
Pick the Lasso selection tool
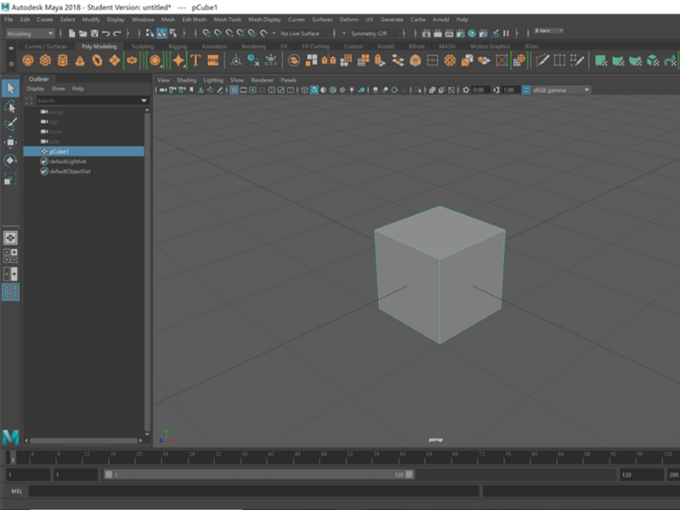pos(10,106)
